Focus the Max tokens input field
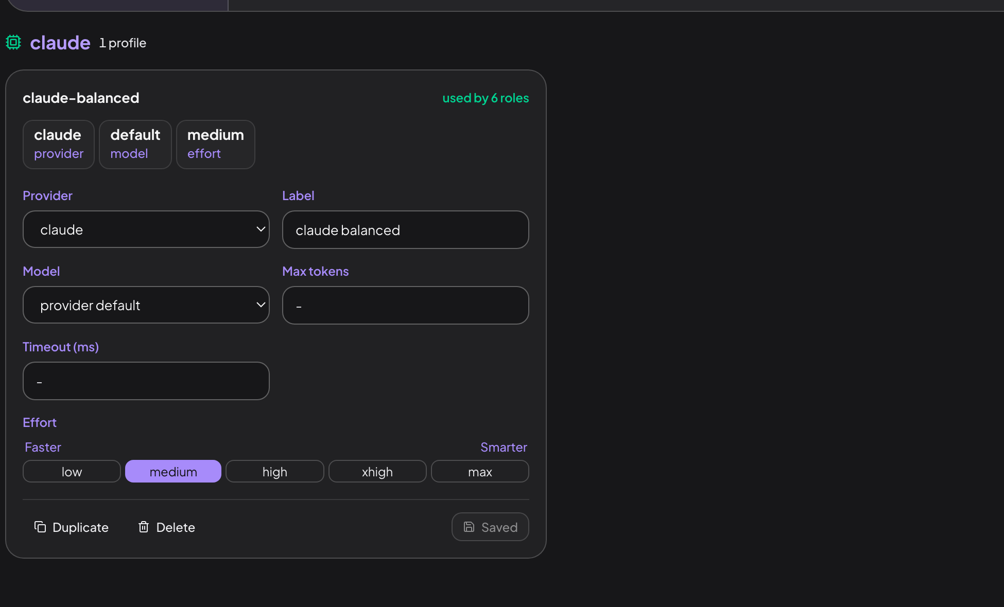 coord(406,305)
